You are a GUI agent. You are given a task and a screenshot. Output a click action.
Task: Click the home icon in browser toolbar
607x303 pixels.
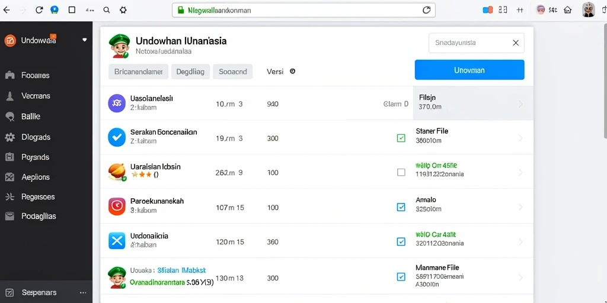(x=567, y=11)
